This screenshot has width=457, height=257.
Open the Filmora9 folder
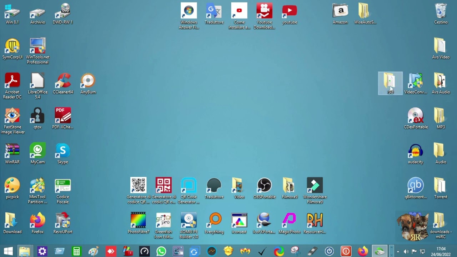290,189
